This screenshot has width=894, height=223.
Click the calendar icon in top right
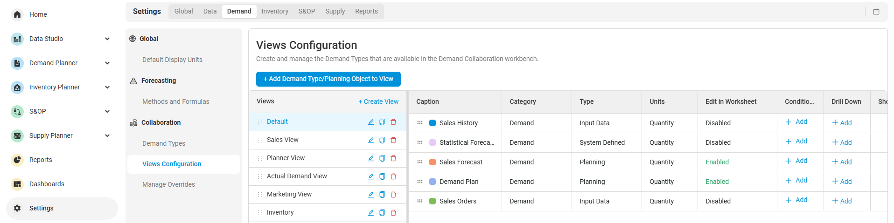pos(876,12)
